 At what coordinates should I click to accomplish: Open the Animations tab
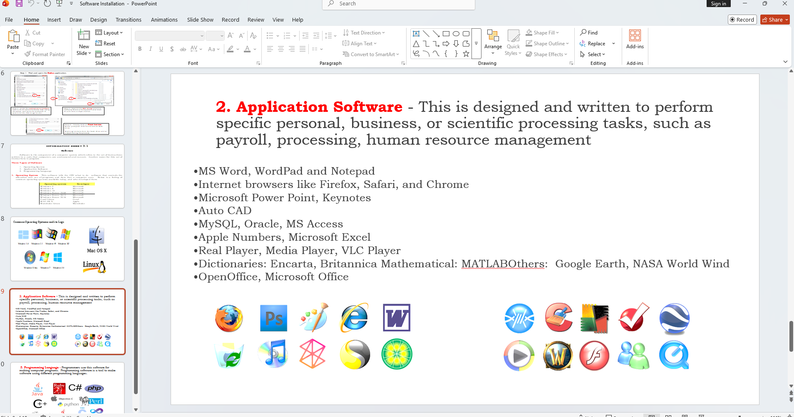[164, 20]
